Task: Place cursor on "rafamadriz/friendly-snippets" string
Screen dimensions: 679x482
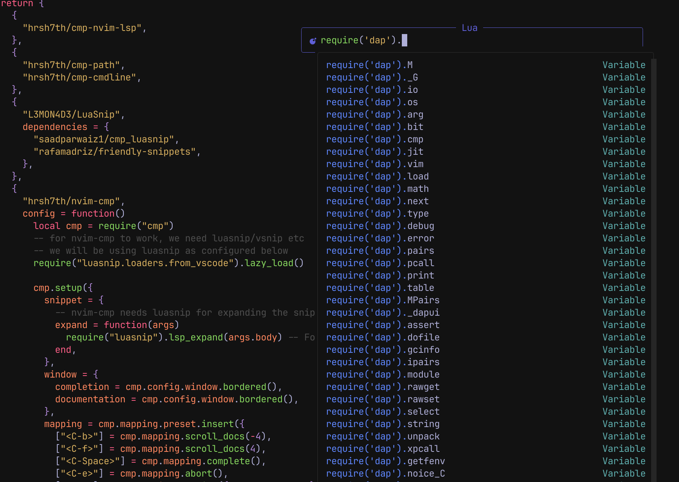Action: [115, 152]
